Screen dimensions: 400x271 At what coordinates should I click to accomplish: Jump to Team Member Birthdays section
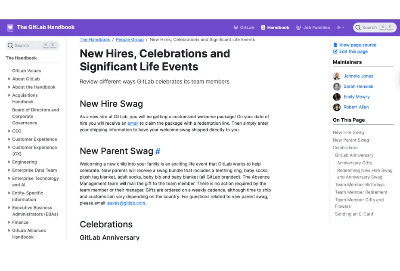pyautogui.click(x=360, y=185)
